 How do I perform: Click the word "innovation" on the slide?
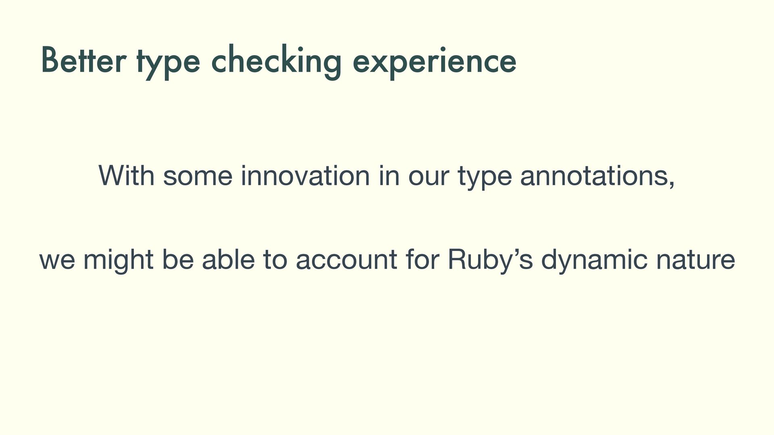click(x=305, y=176)
